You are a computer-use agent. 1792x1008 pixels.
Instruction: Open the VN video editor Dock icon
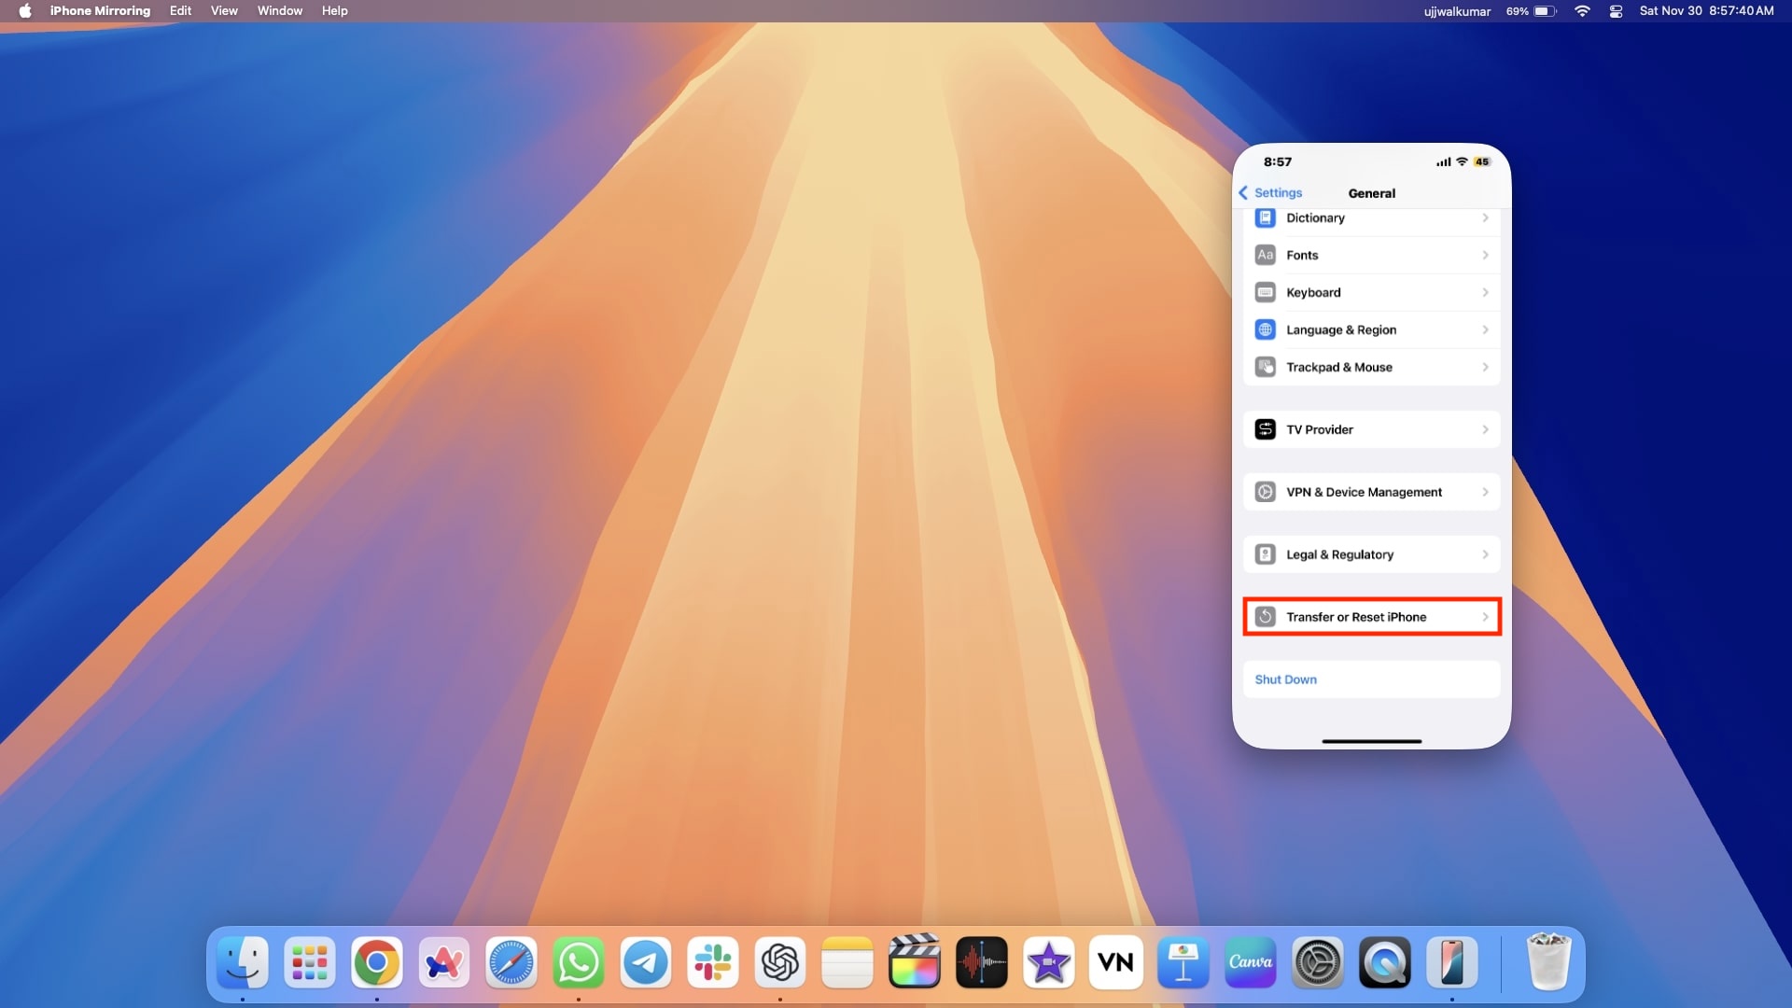pos(1116,962)
